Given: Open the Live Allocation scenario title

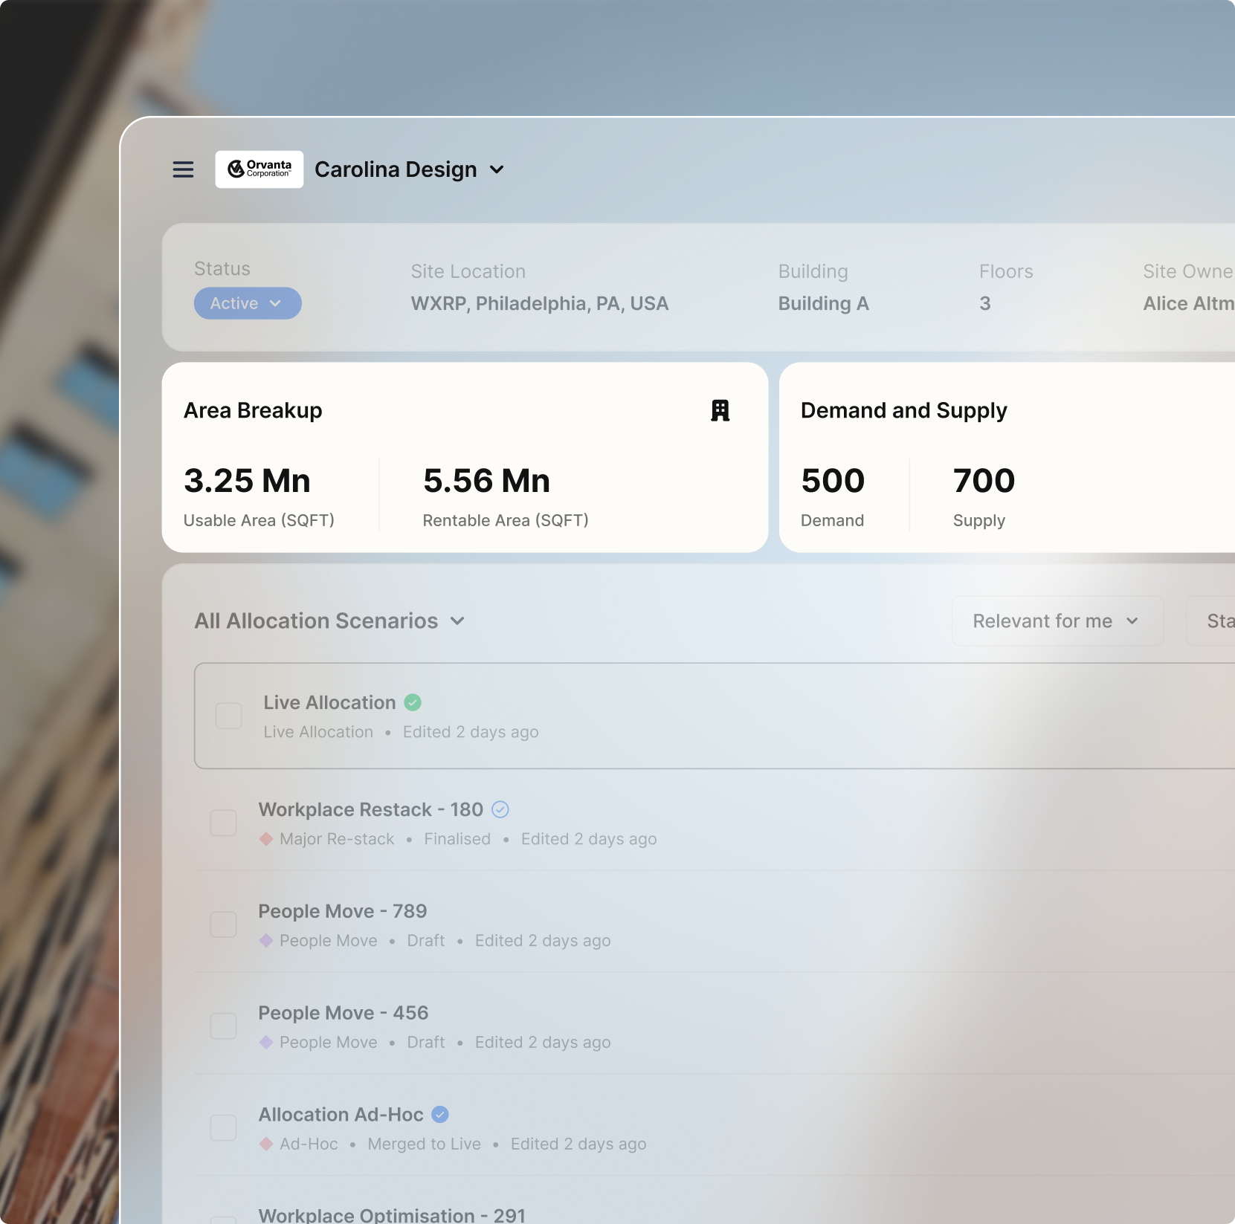Looking at the screenshot, I should point(329,702).
